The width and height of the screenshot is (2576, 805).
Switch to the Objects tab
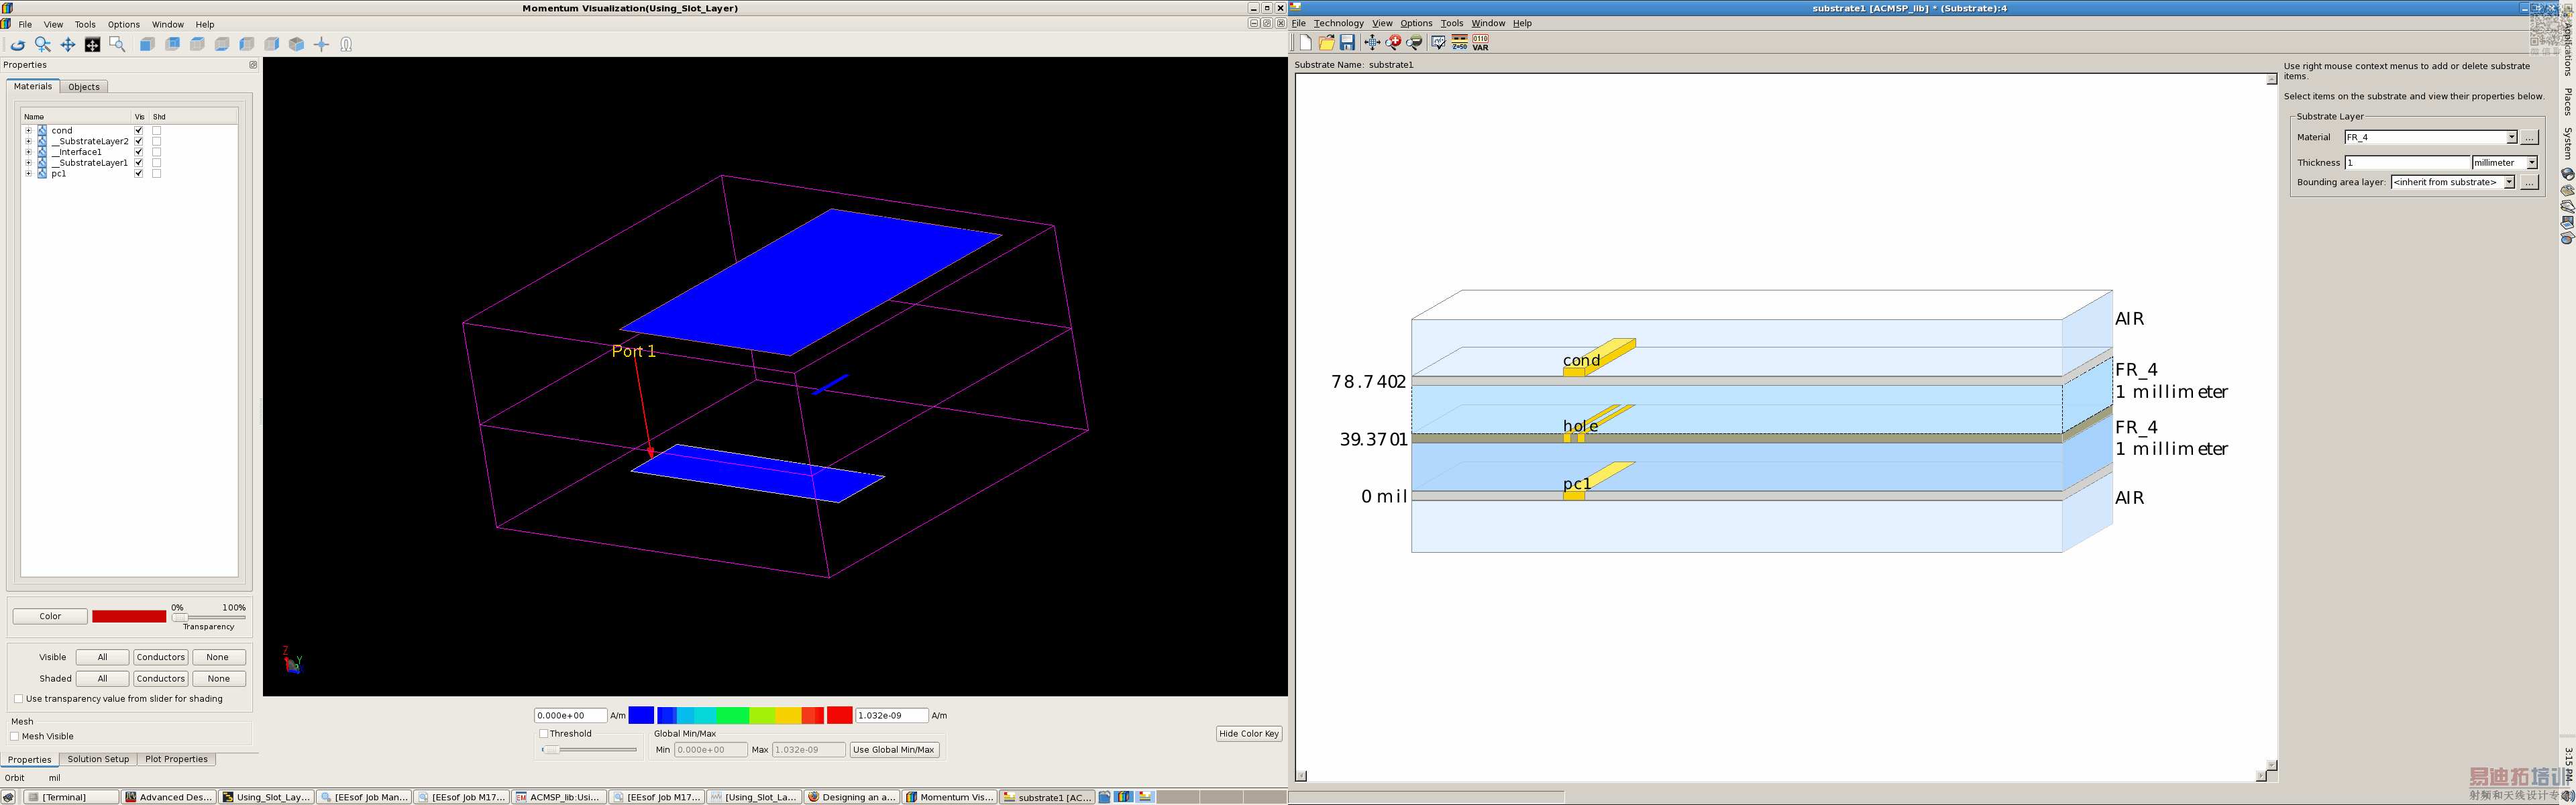pyautogui.click(x=84, y=87)
